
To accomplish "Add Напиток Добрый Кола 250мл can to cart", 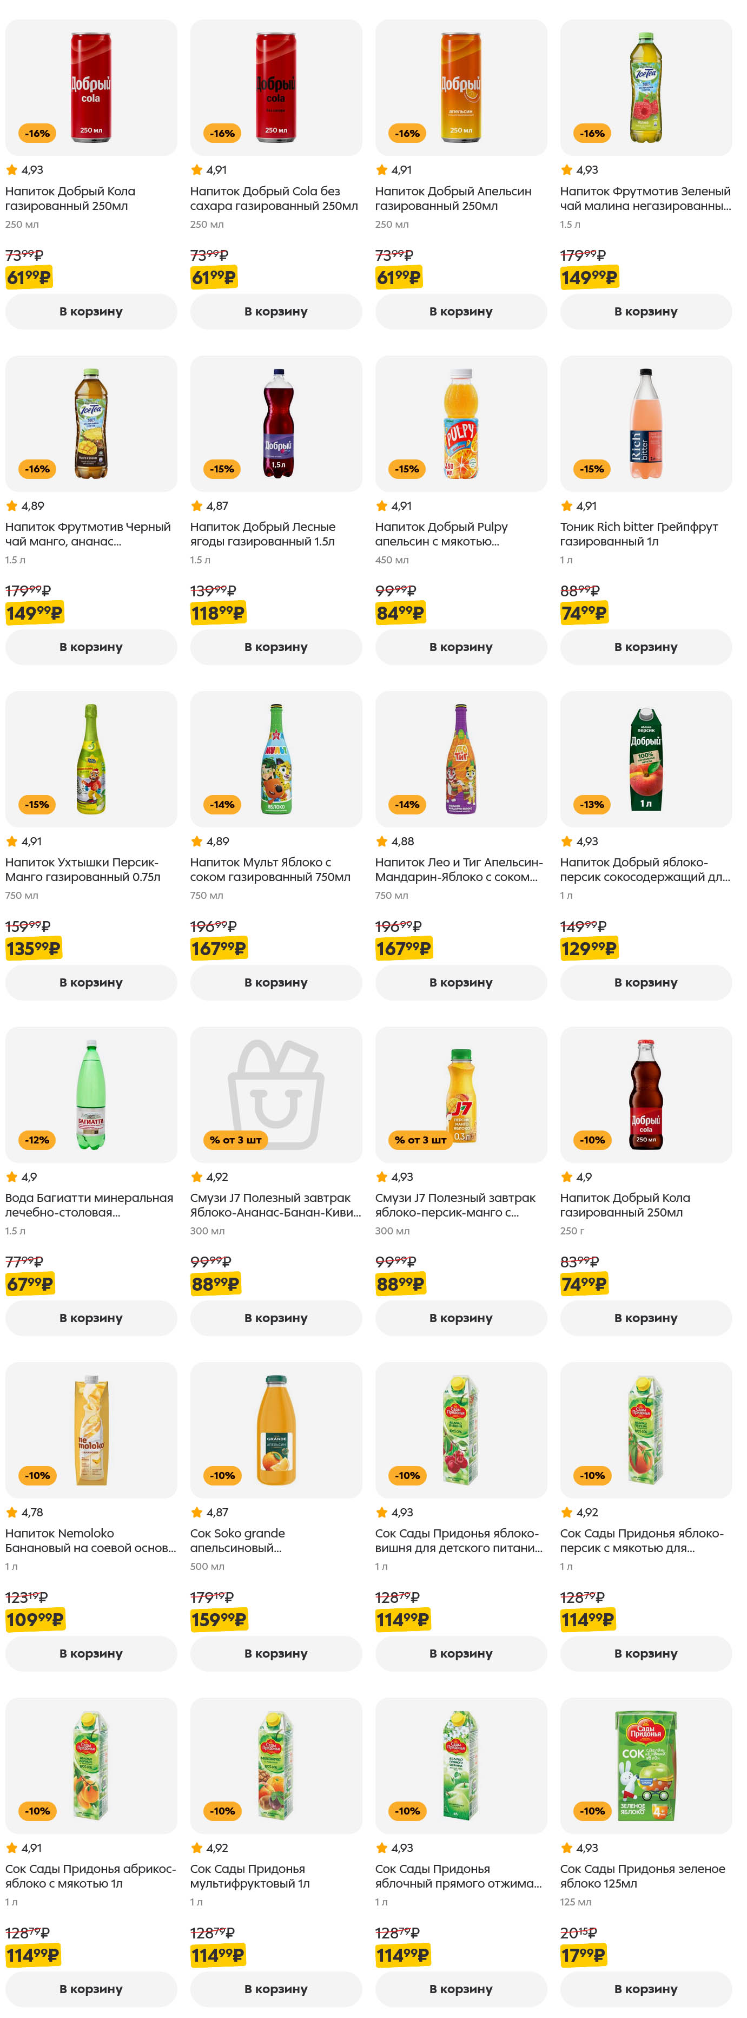I will pyautogui.click(x=91, y=311).
